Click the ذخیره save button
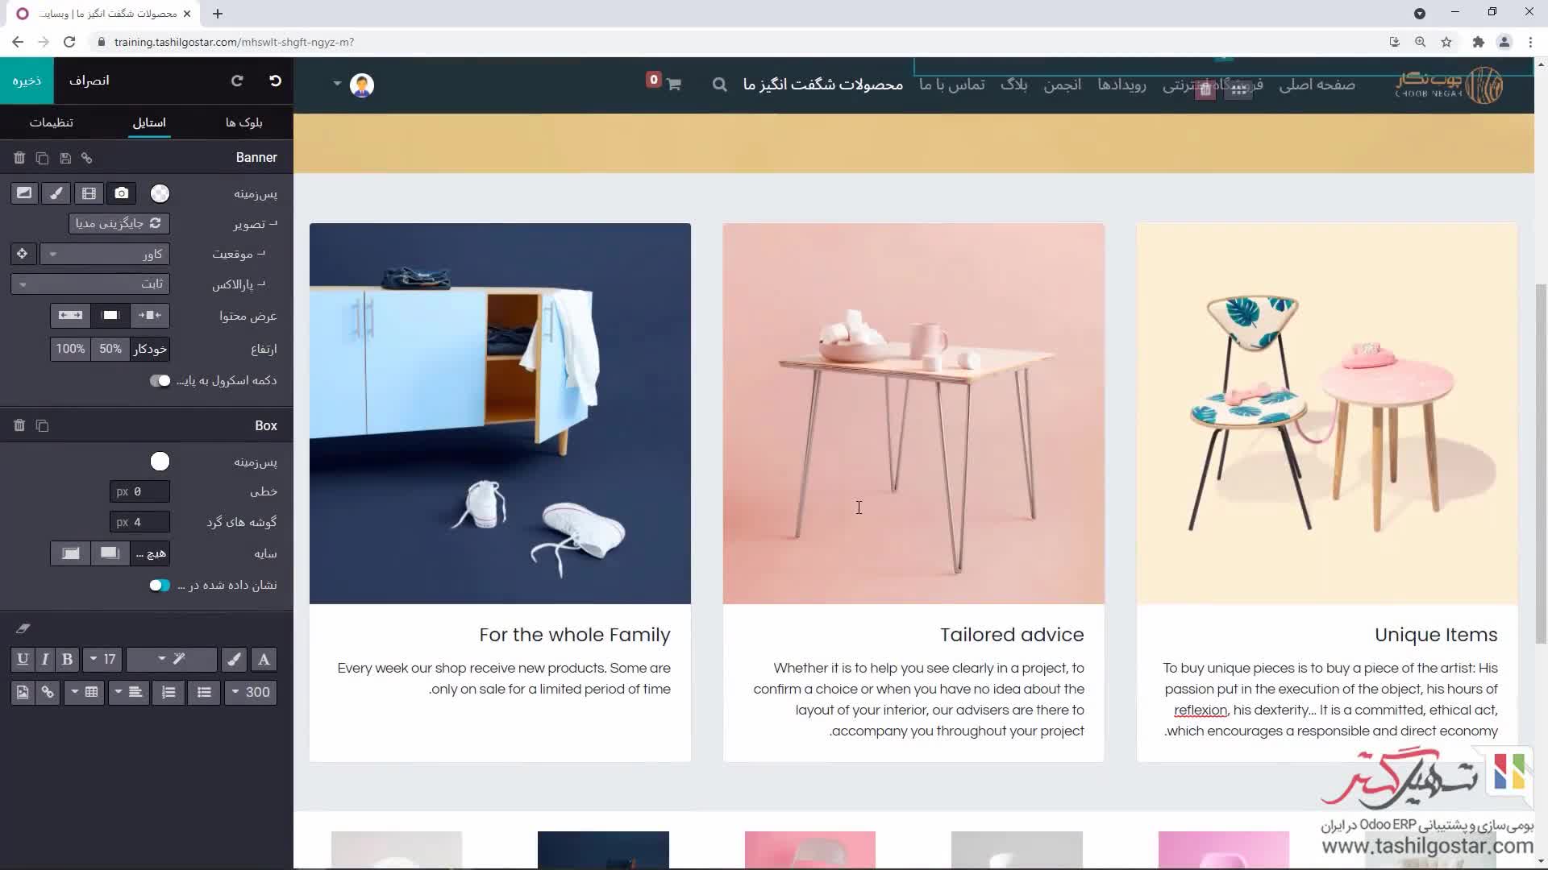This screenshot has height=870, width=1548. (27, 81)
